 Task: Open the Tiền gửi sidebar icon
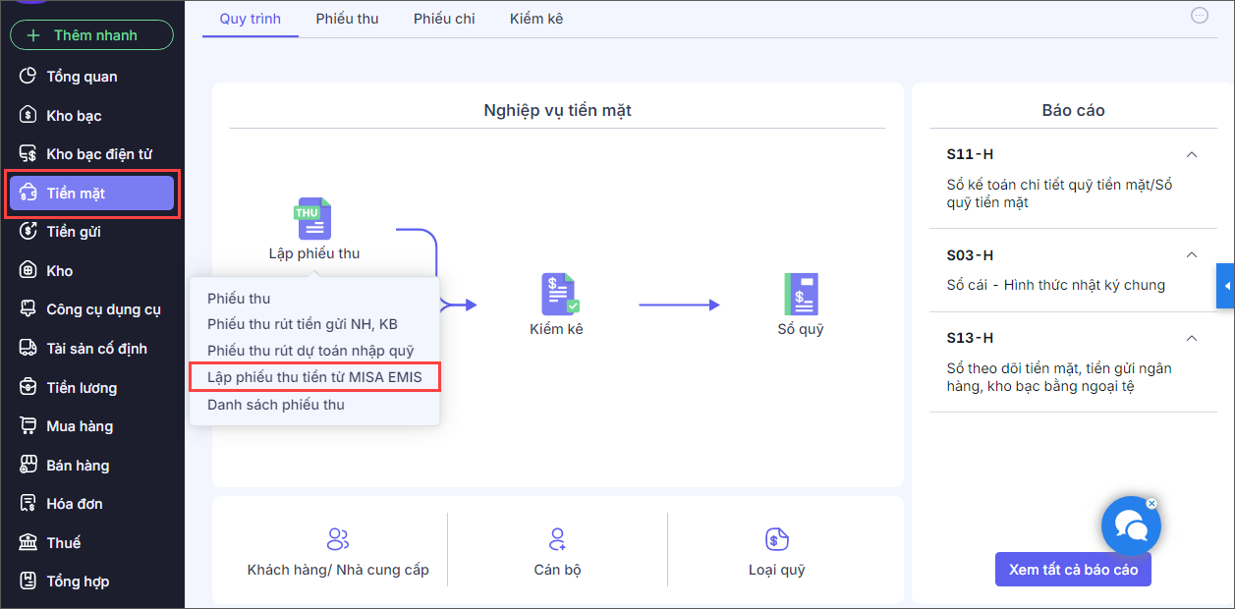28,232
